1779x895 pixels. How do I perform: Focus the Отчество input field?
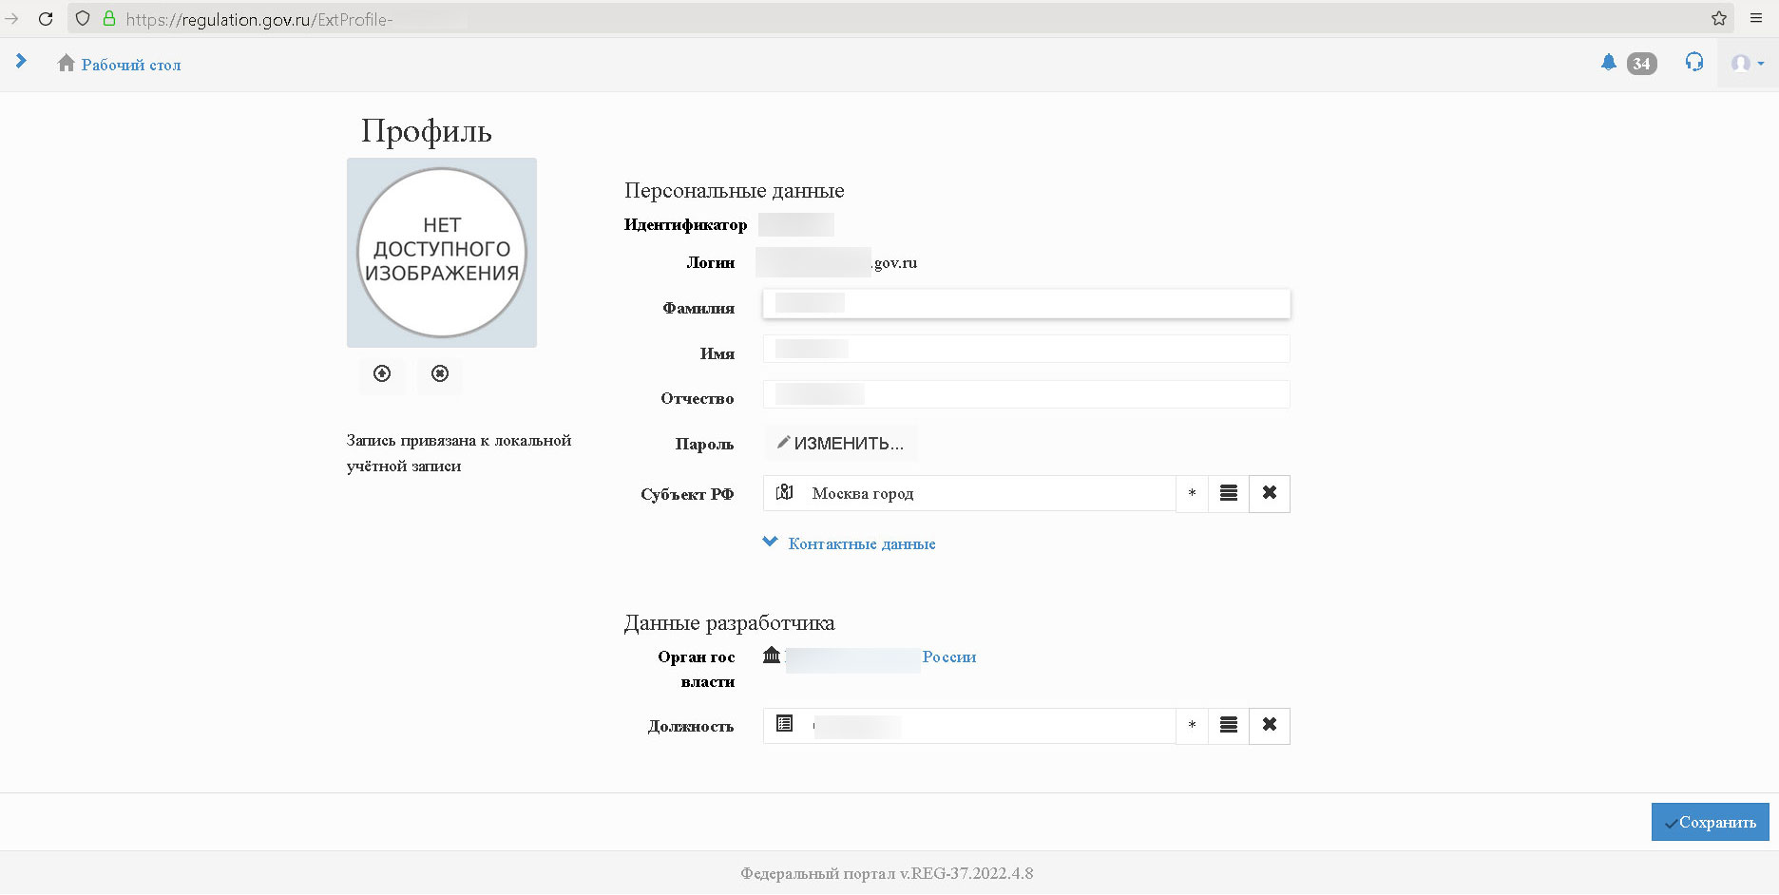[x=1026, y=394]
